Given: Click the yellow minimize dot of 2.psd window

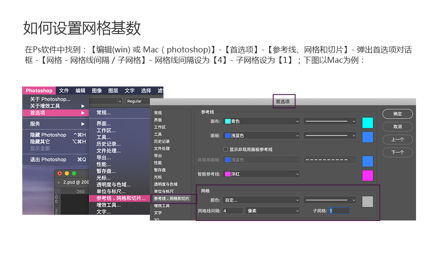Looking at the screenshot, I should click(66, 173).
